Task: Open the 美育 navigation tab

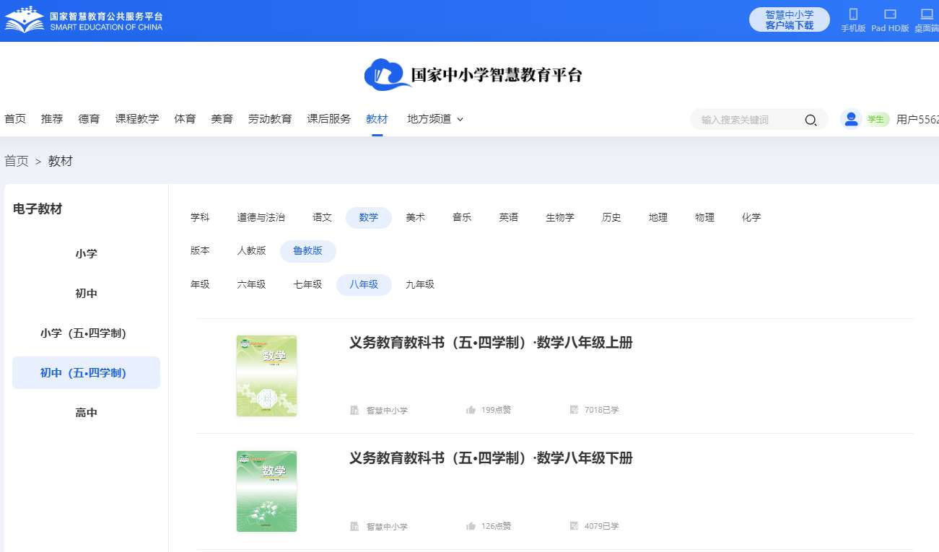Action: pyautogui.click(x=222, y=119)
